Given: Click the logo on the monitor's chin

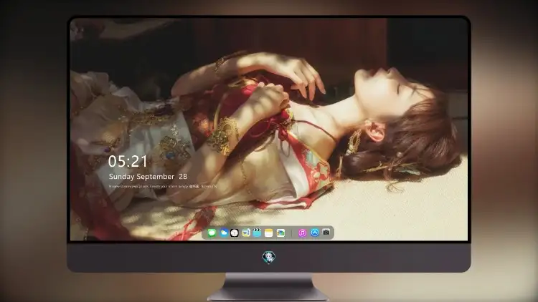Looking at the screenshot, I should tap(269, 257).
